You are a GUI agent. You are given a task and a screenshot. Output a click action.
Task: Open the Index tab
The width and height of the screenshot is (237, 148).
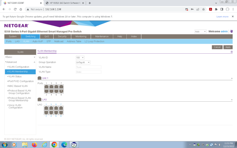pos(134,36)
